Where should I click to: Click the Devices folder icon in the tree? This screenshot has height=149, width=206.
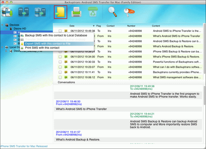(x=7, y=25)
